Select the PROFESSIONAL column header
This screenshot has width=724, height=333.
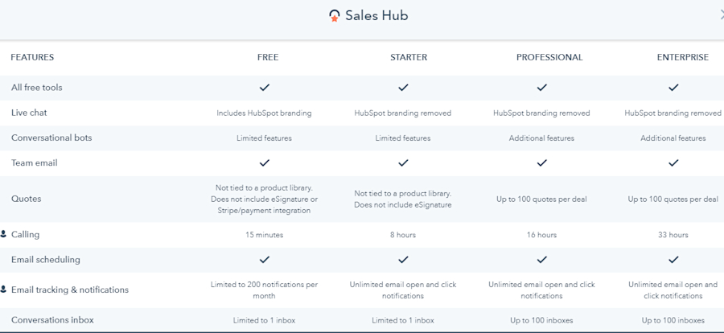click(549, 57)
